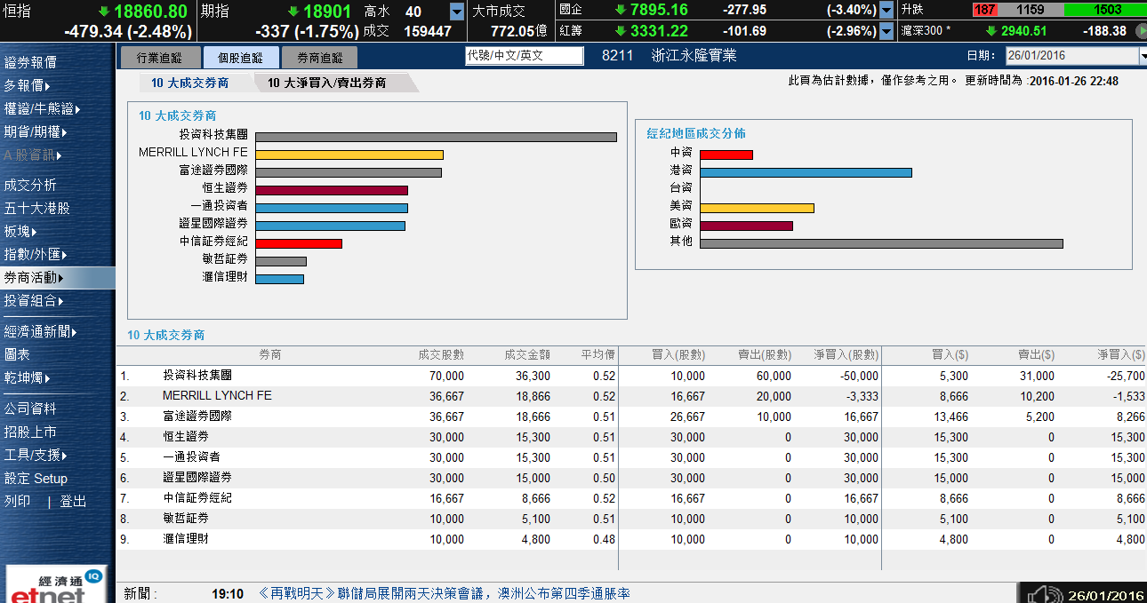Click the 大市成交 turnover label
The height and width of the screenshot is (603, 1147).
(x=498, y=12)
